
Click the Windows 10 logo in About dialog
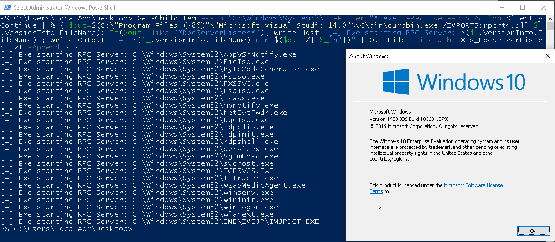click(454, 82)
